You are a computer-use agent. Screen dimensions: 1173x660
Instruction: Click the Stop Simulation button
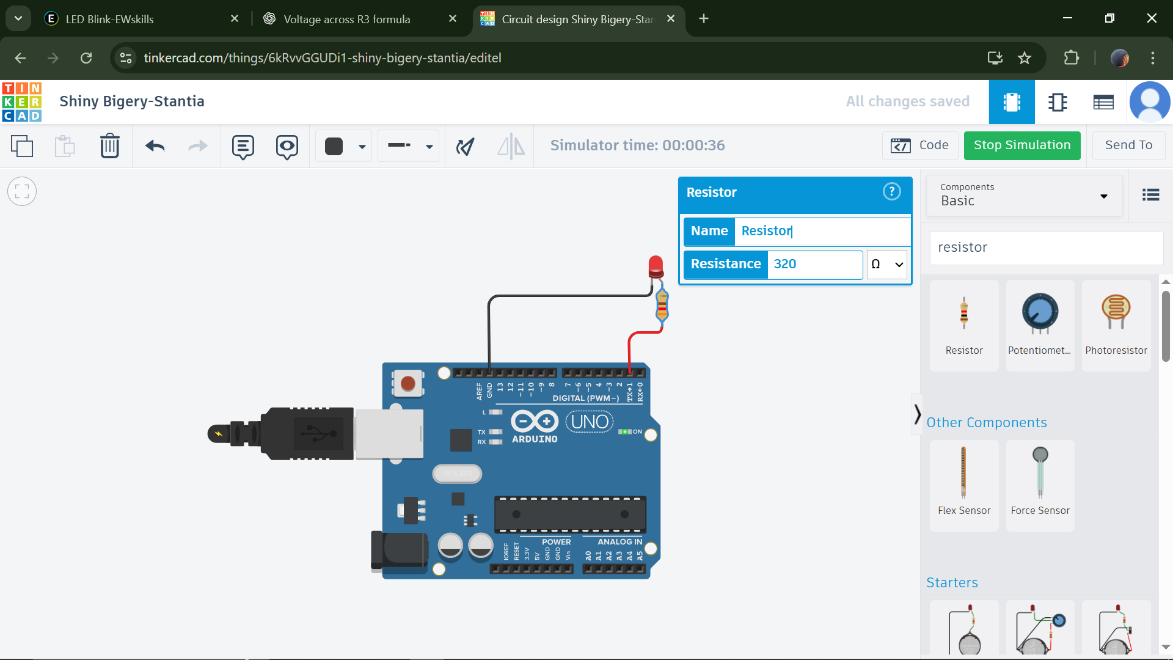[1021, 145]
